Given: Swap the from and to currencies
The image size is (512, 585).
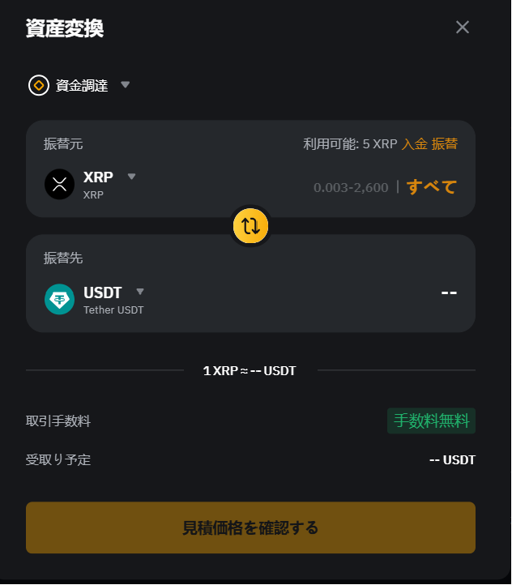Looking at the screenshot, I should coord(250,226).
